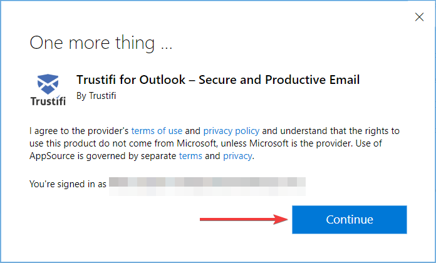Click the Trustifi envelope shield logo

[x=48, y=84]
